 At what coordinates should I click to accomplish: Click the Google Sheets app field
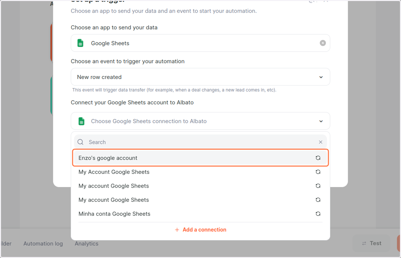pos(200,43)
